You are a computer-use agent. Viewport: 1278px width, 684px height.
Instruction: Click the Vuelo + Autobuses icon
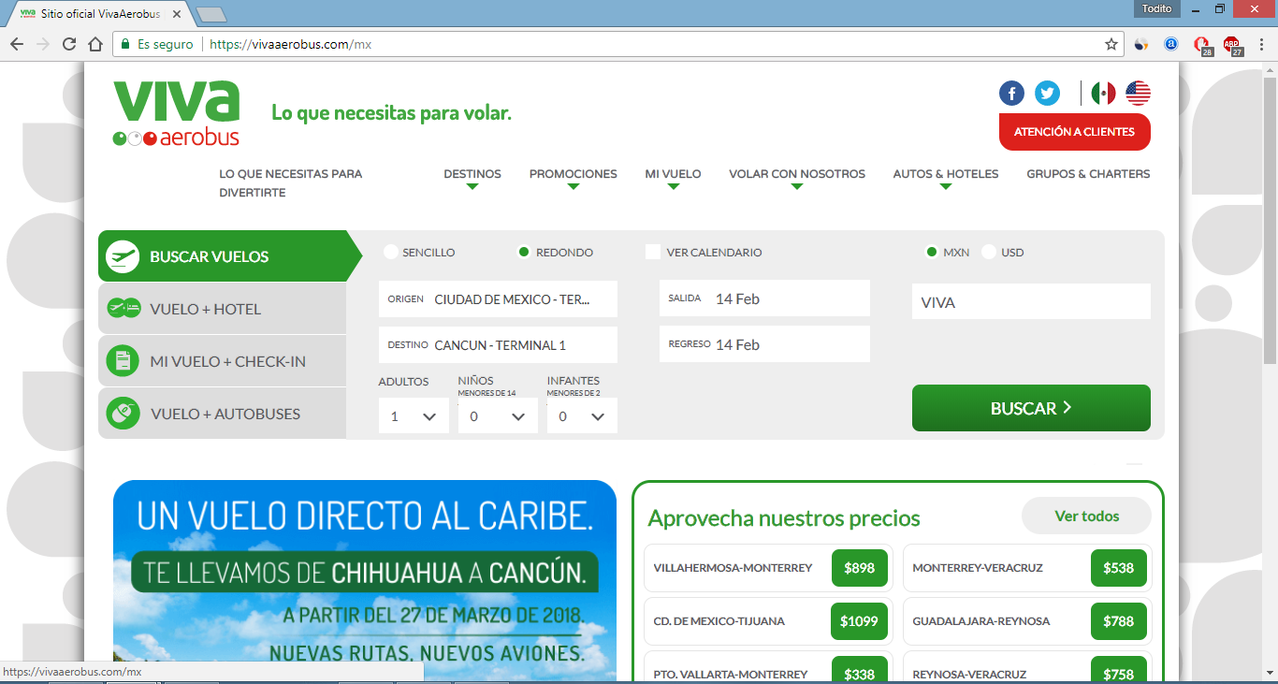click(x=123, y=414)
